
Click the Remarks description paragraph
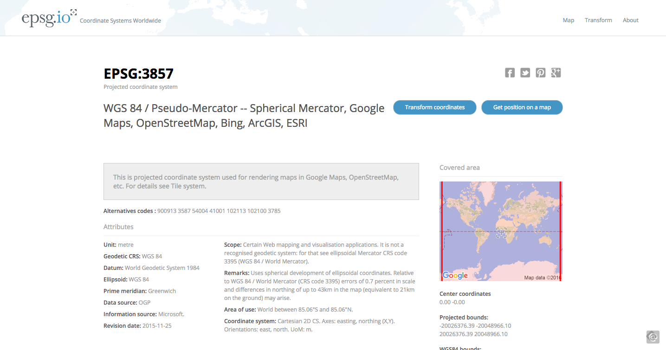point(320,286)
